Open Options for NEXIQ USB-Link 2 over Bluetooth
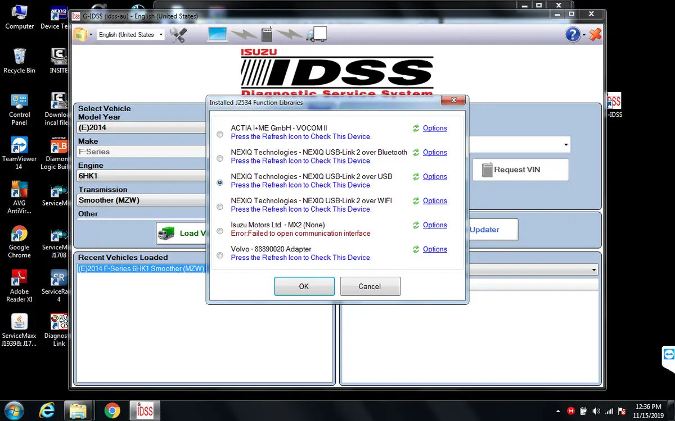The height and width of the screenshot is (421, 675). click(x=435, y=152)
